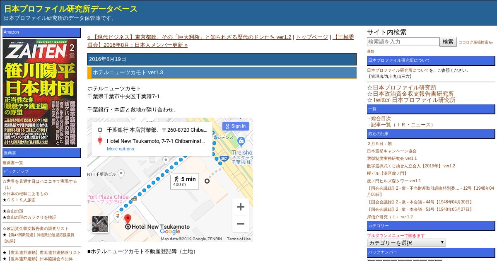Click the Hotel New Tsukamoto destination field
This screenshot has width=497, height=261.
tap(156, 141)
